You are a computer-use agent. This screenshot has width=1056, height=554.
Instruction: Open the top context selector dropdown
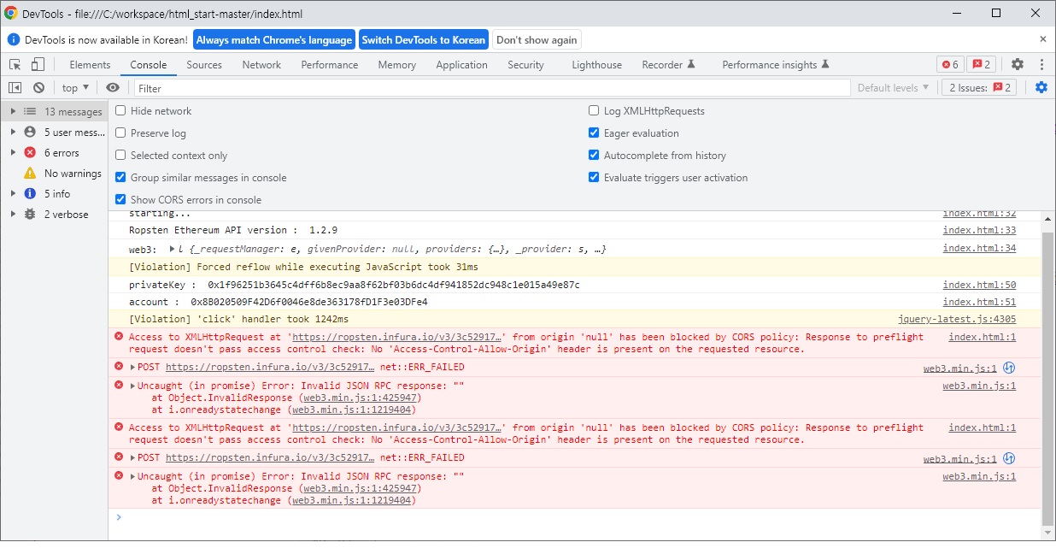click(x=75, y=88)
